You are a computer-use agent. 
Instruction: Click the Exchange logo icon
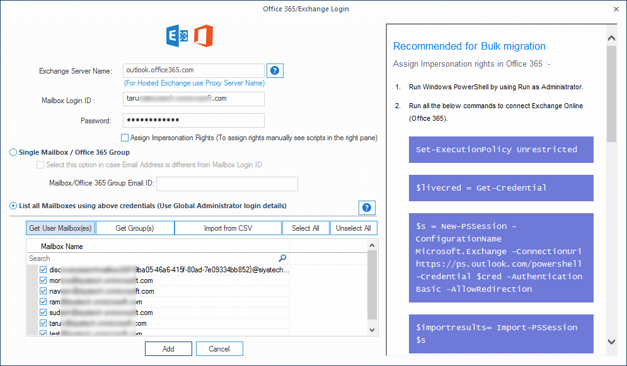[x=176, y=36]
